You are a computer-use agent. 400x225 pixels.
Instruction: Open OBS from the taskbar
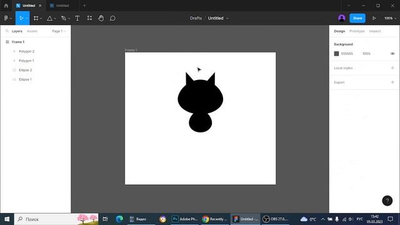pyautogui.click(x=276, y=219)
